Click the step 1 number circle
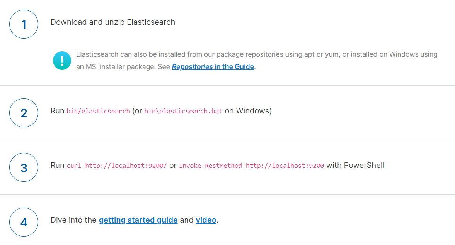Screen dimensions: 455x245 pos(24,24)
